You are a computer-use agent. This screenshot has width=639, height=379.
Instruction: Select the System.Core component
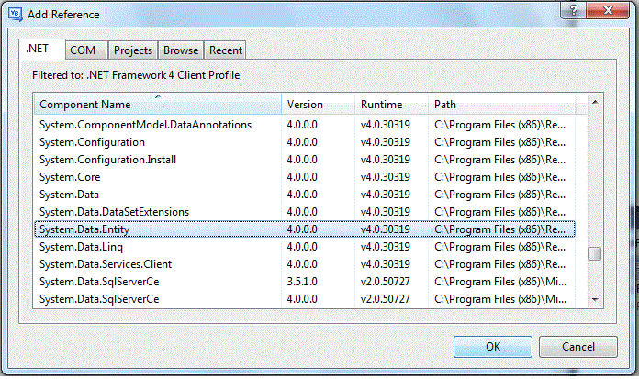pyautogui.click(x=305, y=177)
